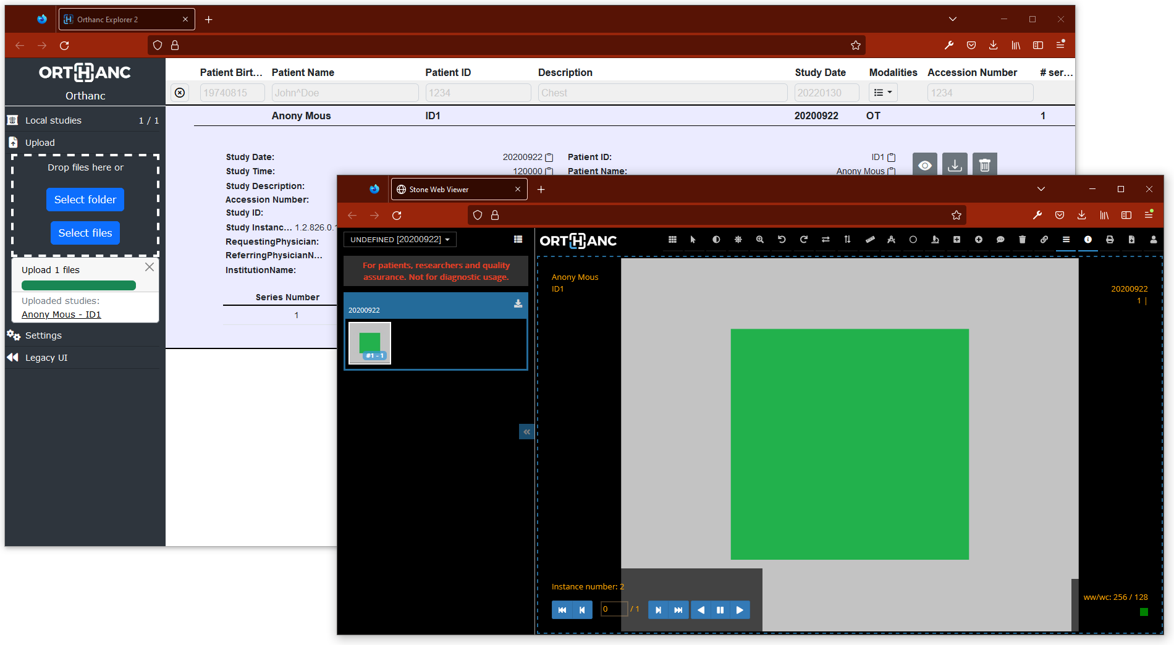This screenshot has height=645, width=1174.
Task: Download the 20200922 study from series panel
Action: 518,303
